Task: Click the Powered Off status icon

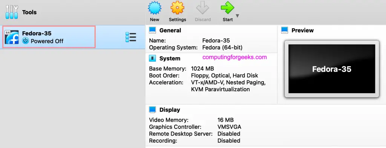Action: [26, 41]
